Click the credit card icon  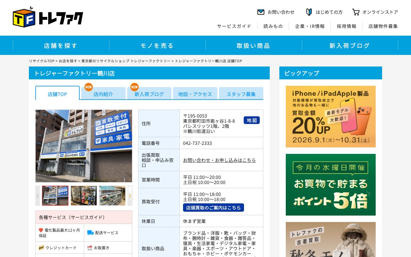pyautogui.click(x=41, y=248)
